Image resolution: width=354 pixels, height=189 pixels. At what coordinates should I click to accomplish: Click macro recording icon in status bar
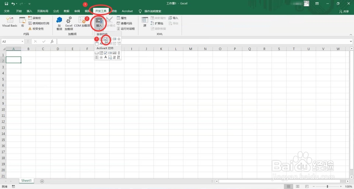click(x=13, y=187)
